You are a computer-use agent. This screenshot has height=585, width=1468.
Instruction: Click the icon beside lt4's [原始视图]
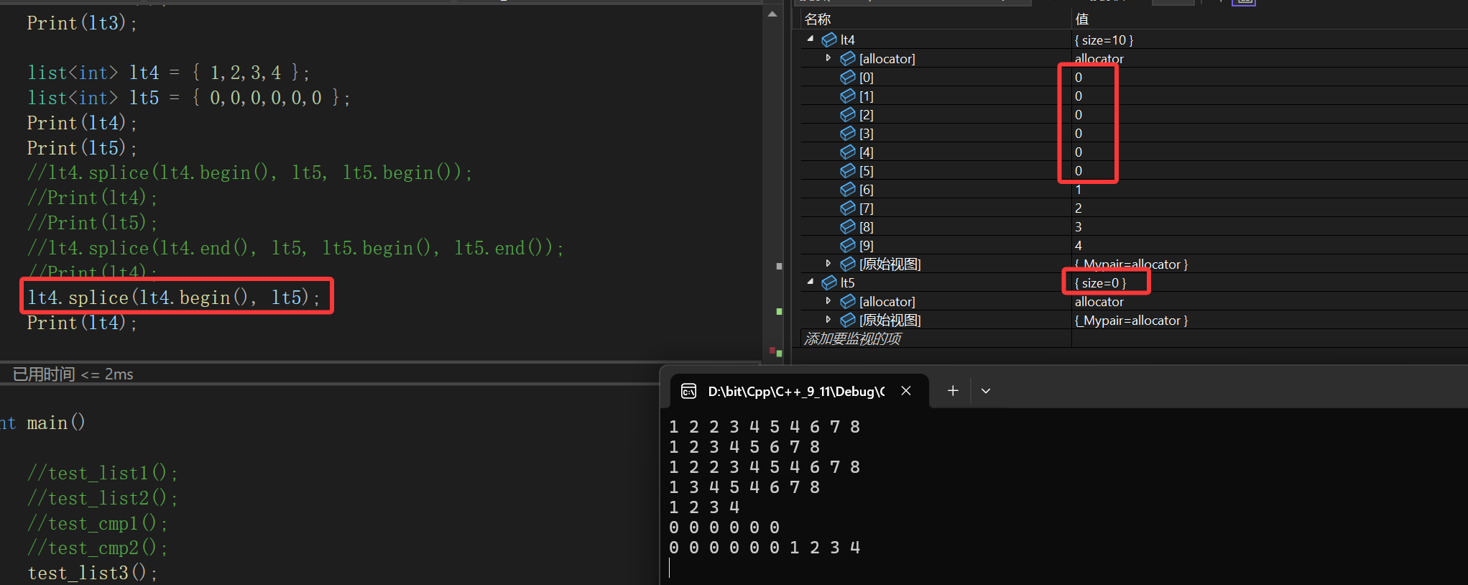[848, 264]
